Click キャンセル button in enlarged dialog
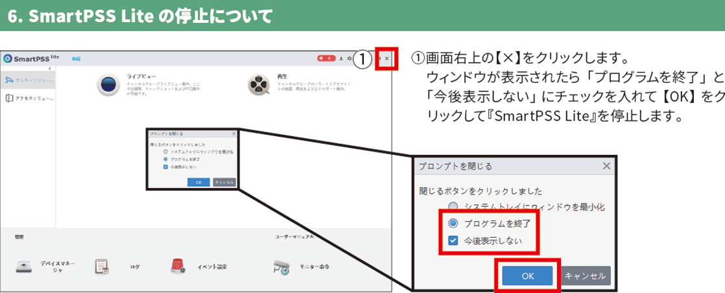This screenshot has height=293, width=725. pos(586,276)
